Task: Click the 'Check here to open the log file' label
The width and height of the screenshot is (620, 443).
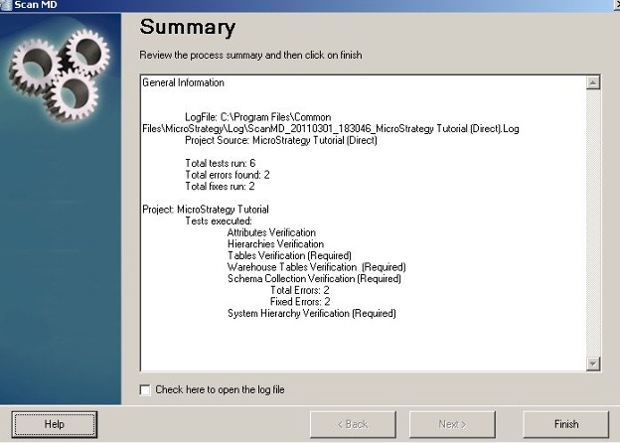Action: (x=220, y=389)
